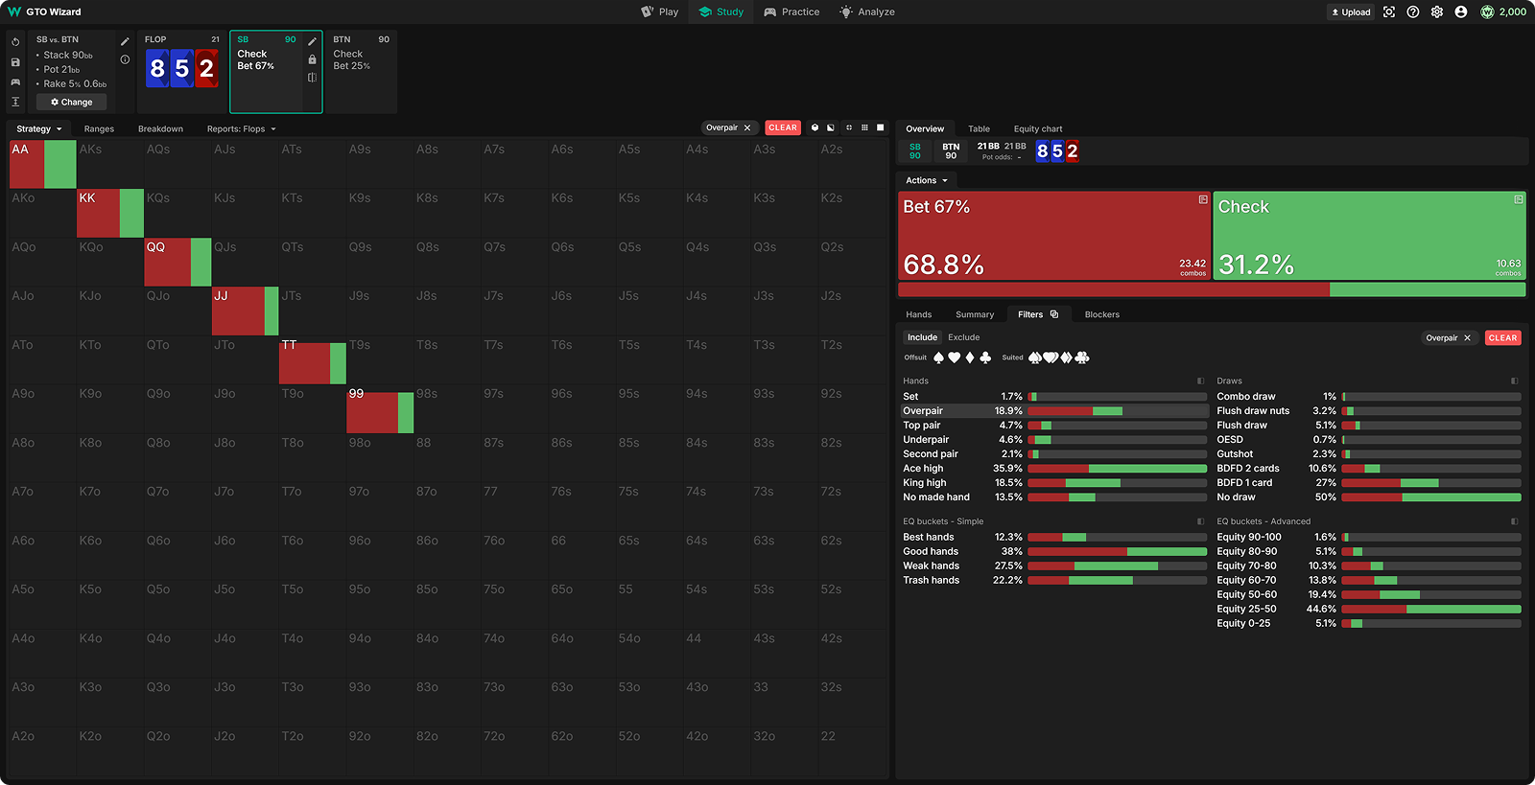Open the Strategy dropdown
Image resolution: width=1535 pixels, height=785 pixels.
(38, 129)
